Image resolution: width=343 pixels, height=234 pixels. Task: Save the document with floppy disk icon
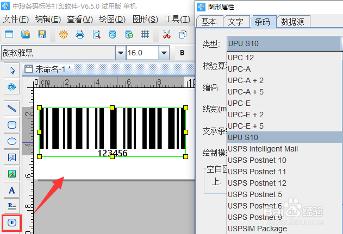click(42, 34)
